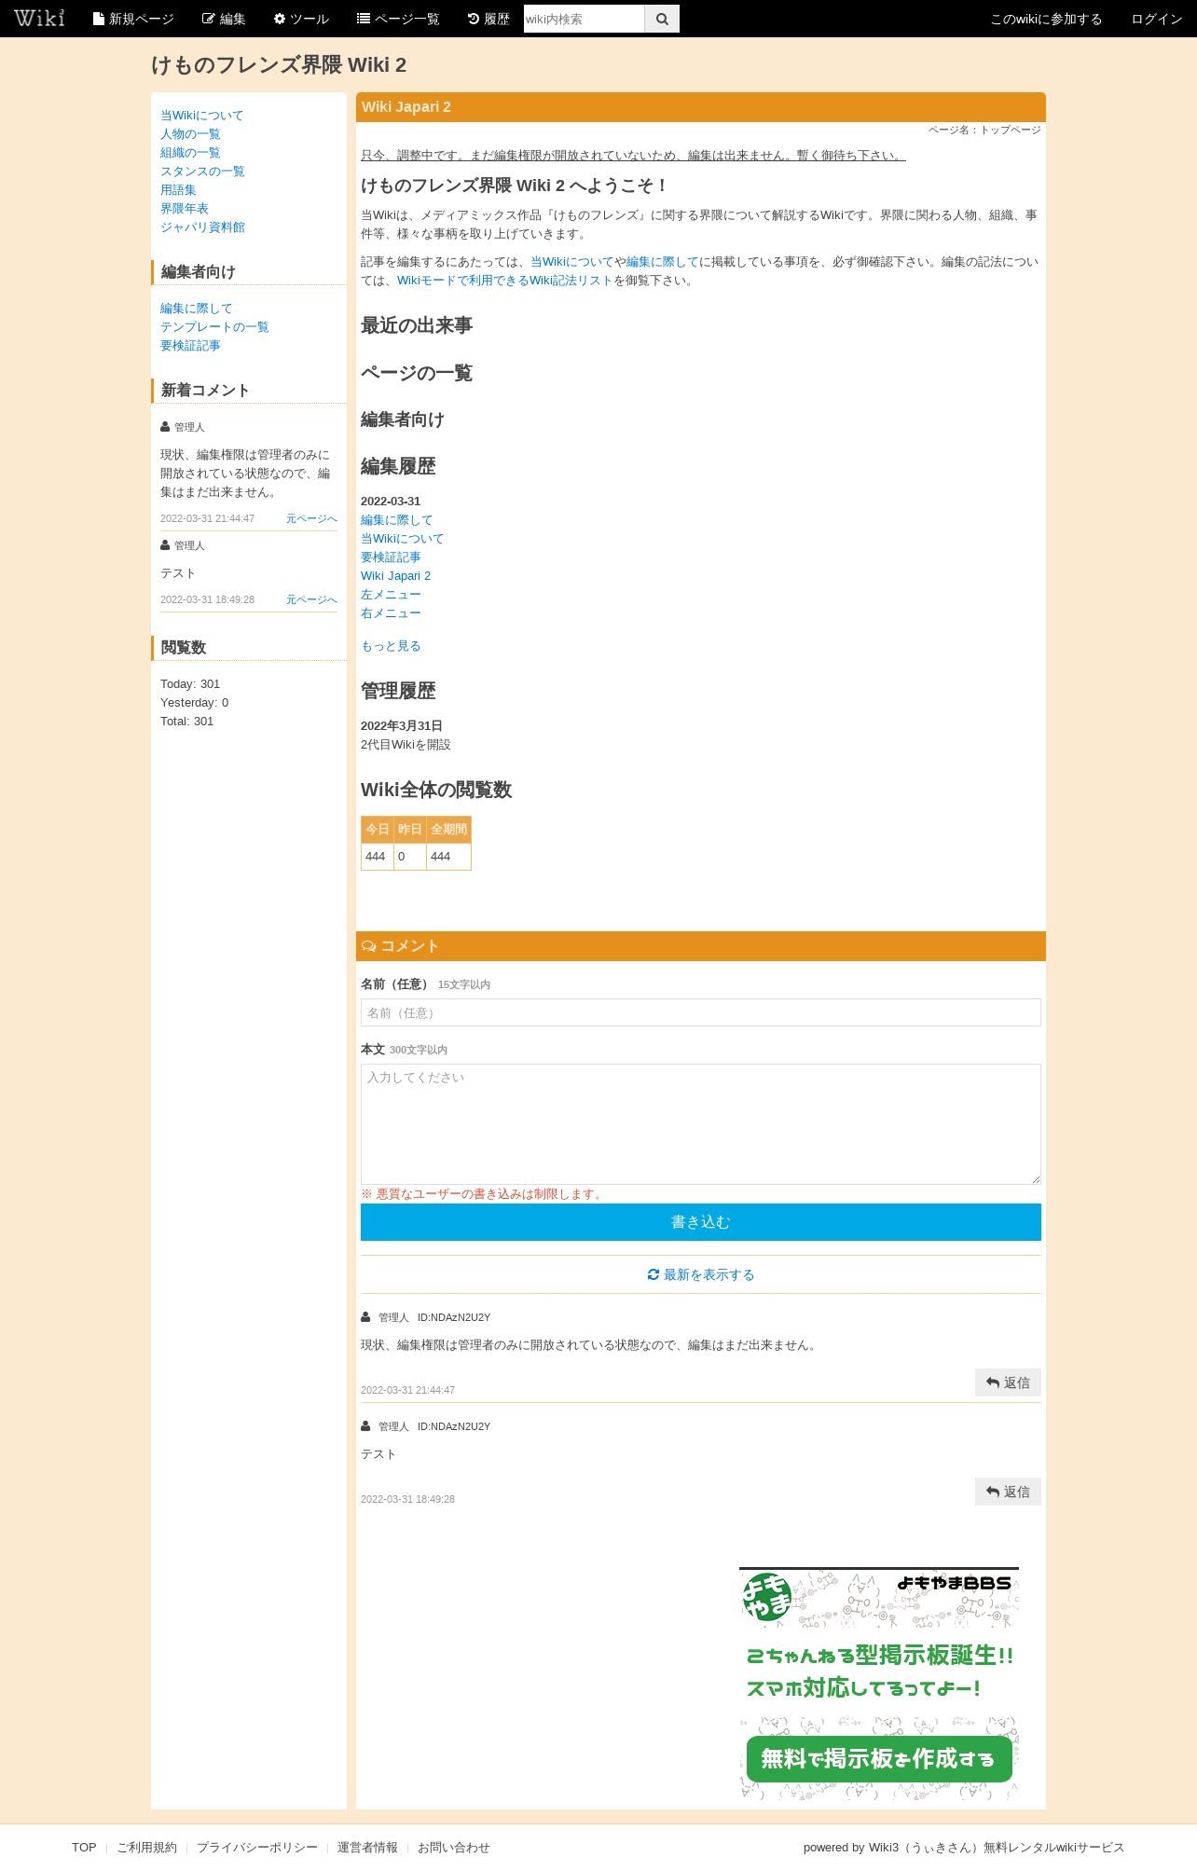The image size is (1197, 1871).
Task: Click the Wiki logo in top bar
Action: 39,18
